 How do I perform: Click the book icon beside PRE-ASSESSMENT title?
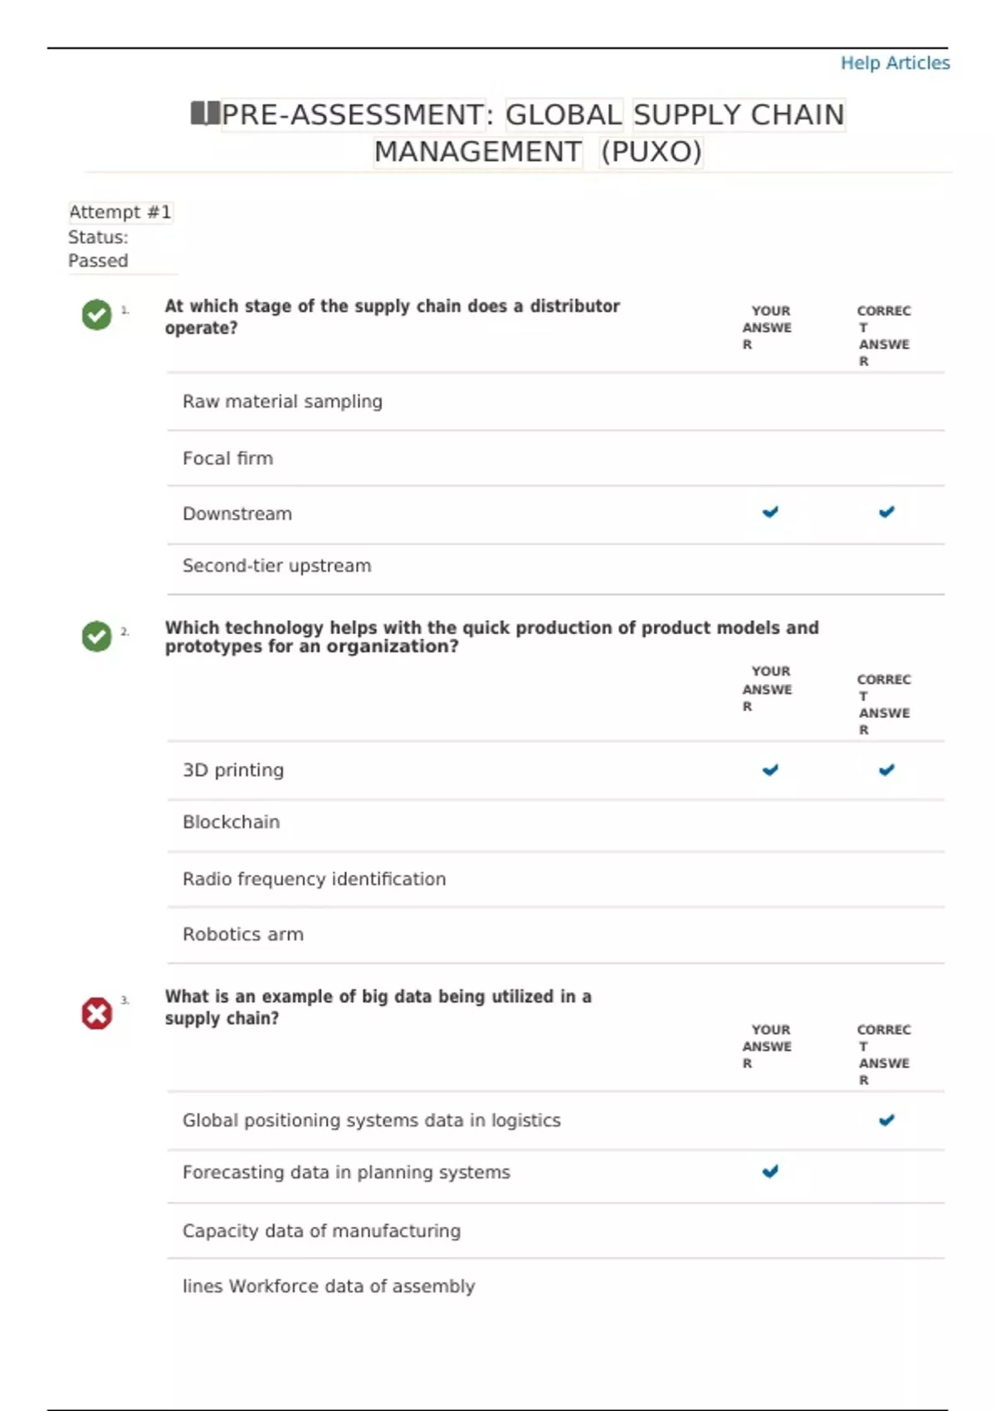click(205, 113)
